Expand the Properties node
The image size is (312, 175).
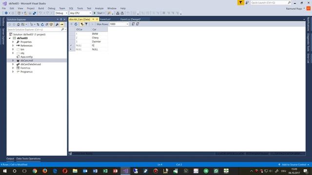(13, 42)
